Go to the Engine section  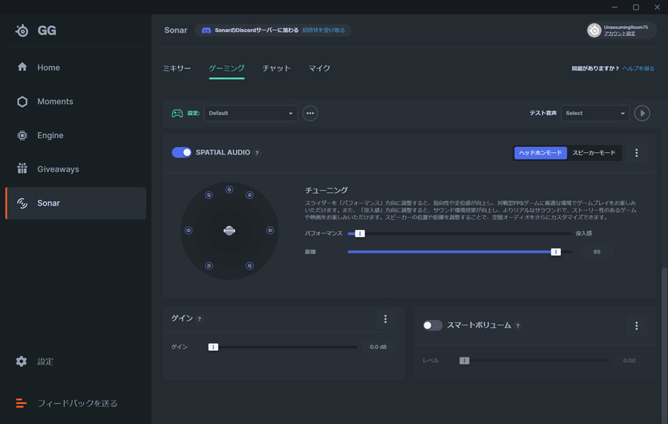pos(76,135)
